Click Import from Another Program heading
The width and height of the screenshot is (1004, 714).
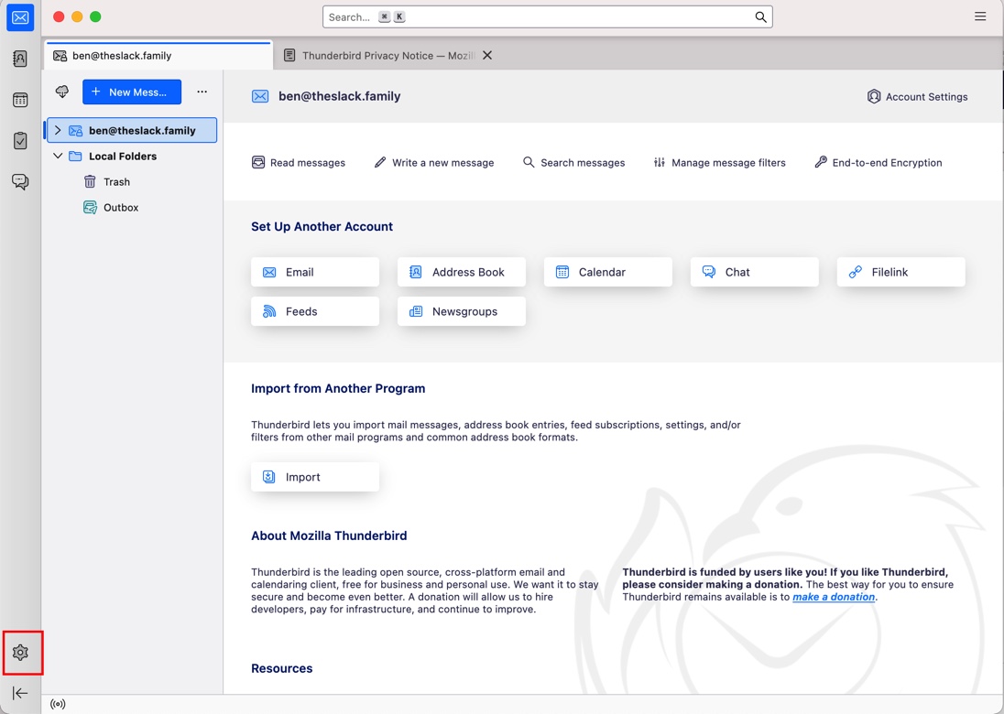(338, 388)
